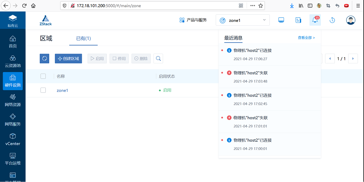364x182 pixels.
Task: Open the 17:00:01 host2 已连接 message
Action: coord(270,144)
